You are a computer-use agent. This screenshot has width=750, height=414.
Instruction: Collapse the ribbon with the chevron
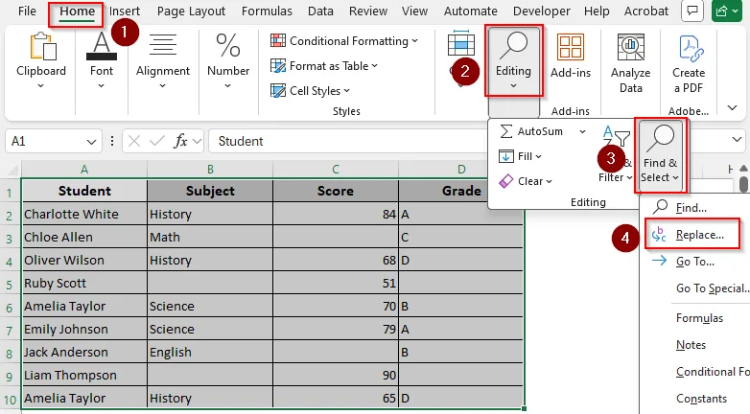(x=732, y=107)
